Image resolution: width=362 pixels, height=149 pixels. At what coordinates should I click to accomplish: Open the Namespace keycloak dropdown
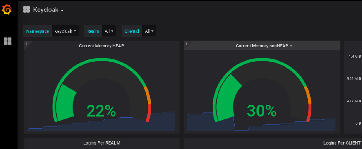[65, 31]
